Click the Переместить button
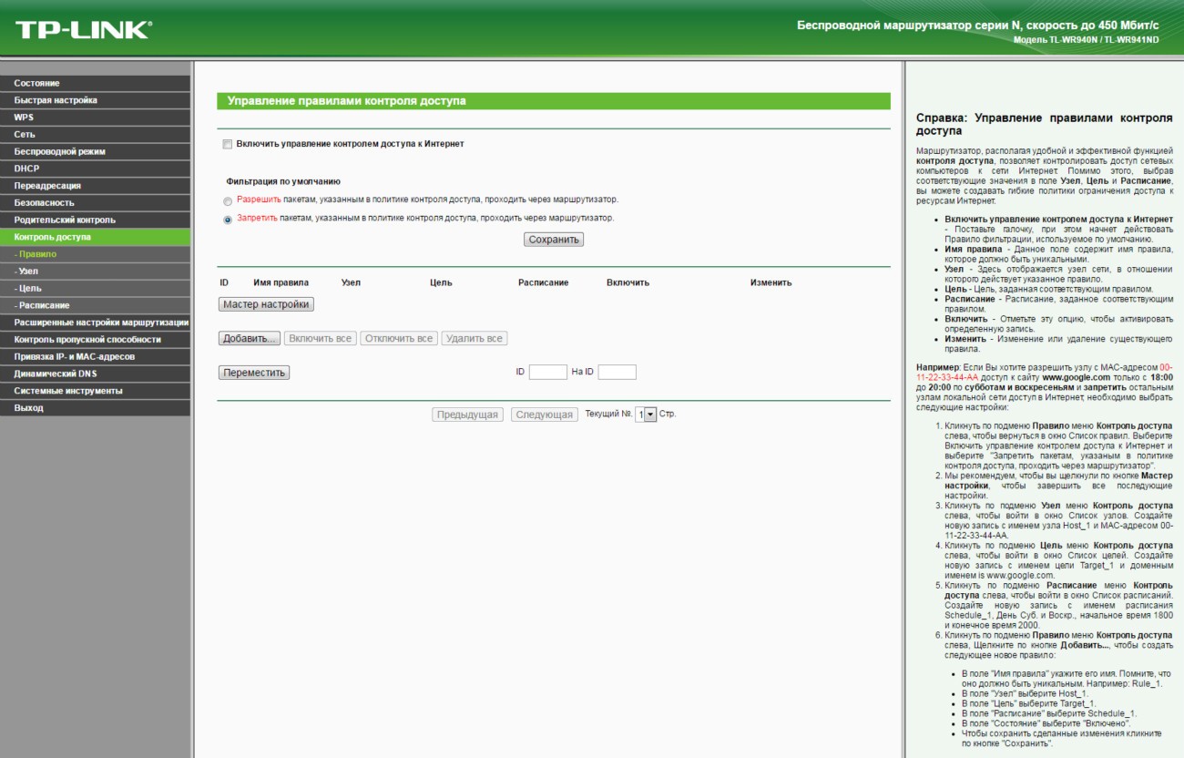Screen dimensions: 1184x758 (x=254, y=373)
